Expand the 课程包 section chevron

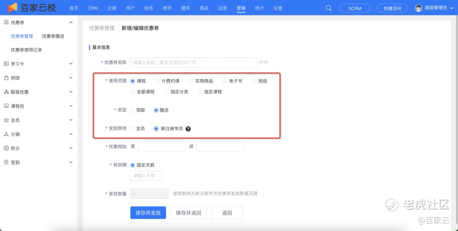point(71,106)
